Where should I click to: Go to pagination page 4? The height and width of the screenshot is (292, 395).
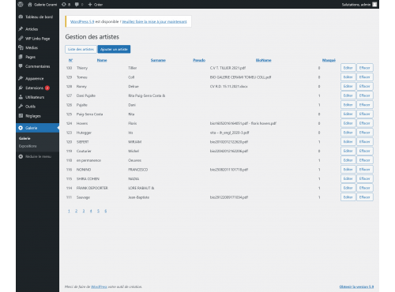coord(91,211)
